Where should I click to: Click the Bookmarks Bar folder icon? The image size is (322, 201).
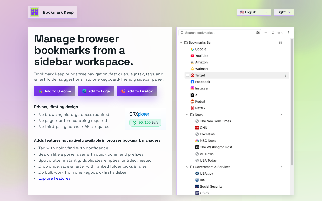(186, 43)
